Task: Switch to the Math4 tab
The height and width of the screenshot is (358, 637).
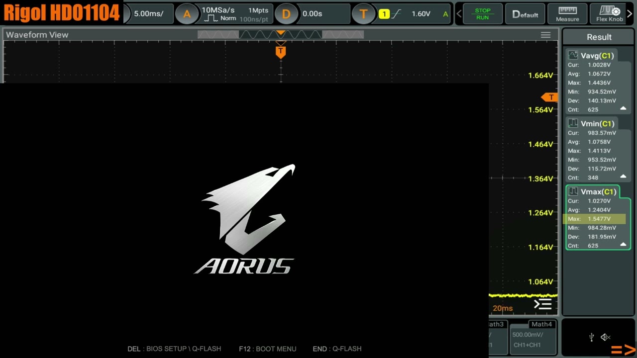Action: click(541, 324)
